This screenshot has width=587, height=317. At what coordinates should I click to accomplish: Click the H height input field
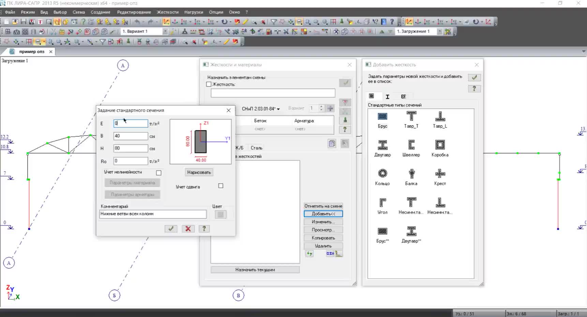(x=131, y=148)
